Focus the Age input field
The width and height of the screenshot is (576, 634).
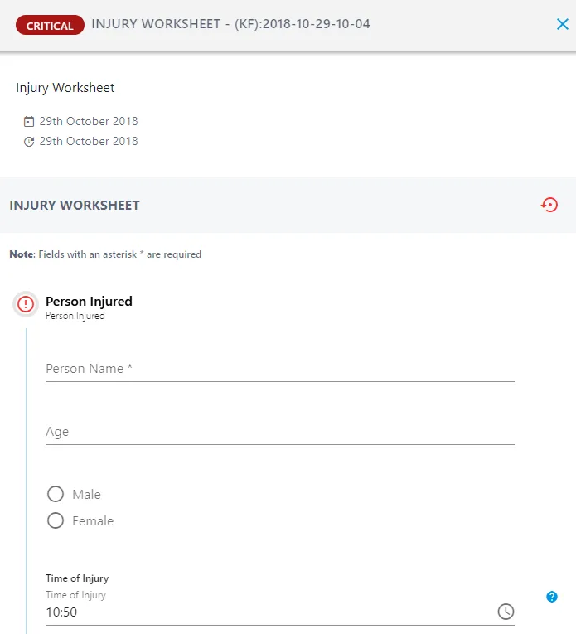click(x=280, y=432)
